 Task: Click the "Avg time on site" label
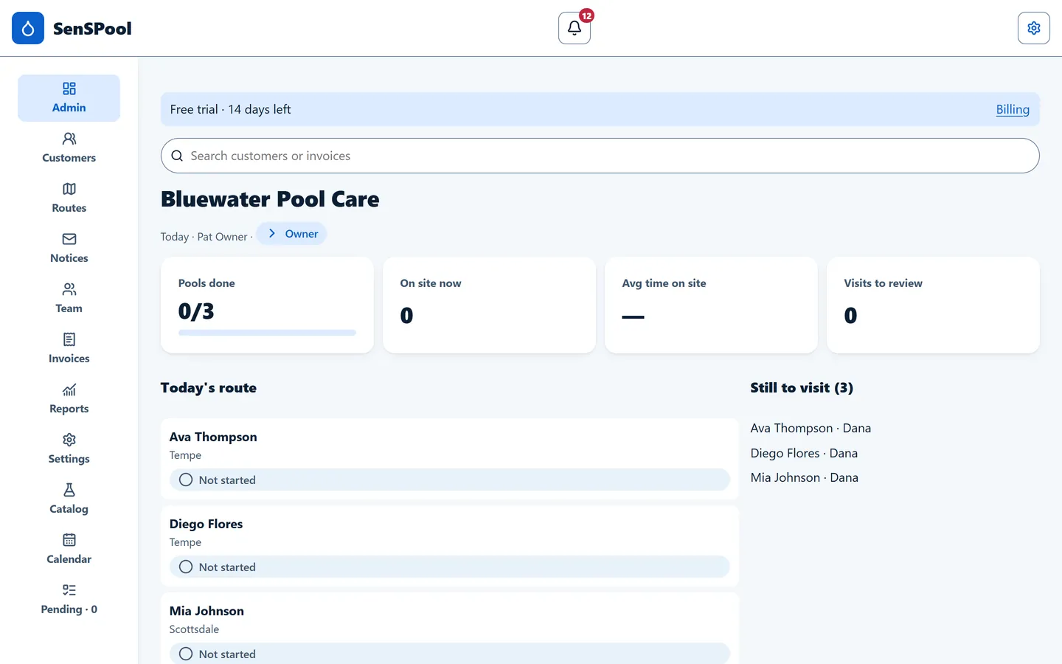664,283
